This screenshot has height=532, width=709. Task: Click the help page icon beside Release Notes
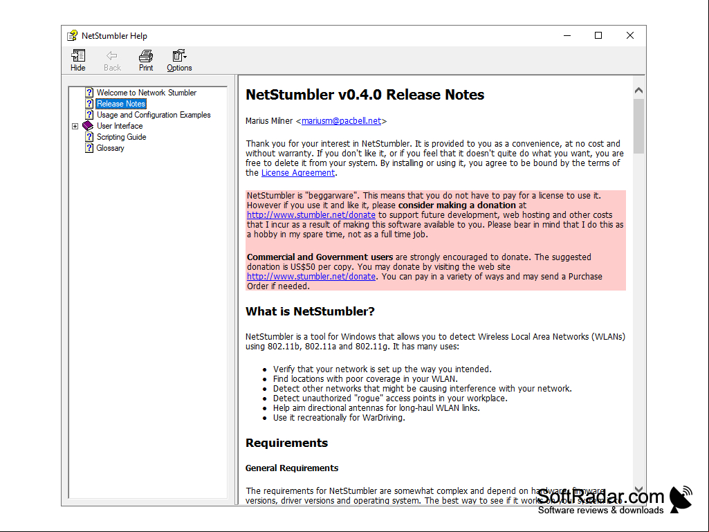tap(89, 104)
